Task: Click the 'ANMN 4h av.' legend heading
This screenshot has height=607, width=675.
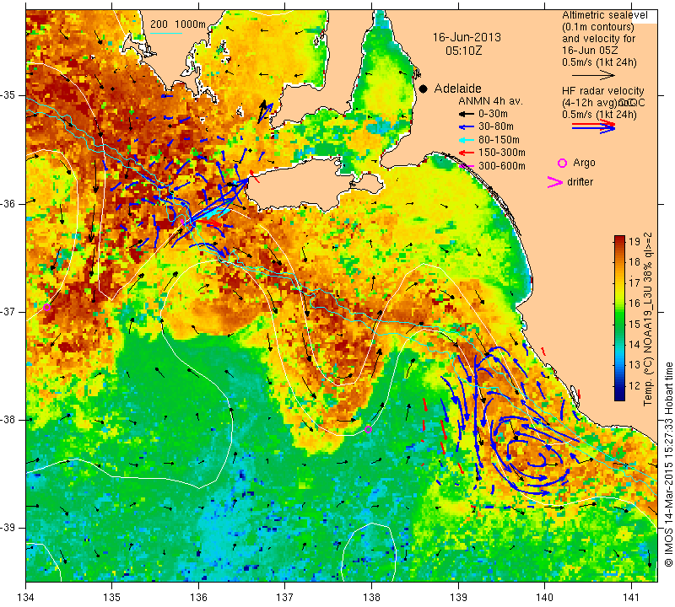Action: pyautogui.click(x=490, y=101)
